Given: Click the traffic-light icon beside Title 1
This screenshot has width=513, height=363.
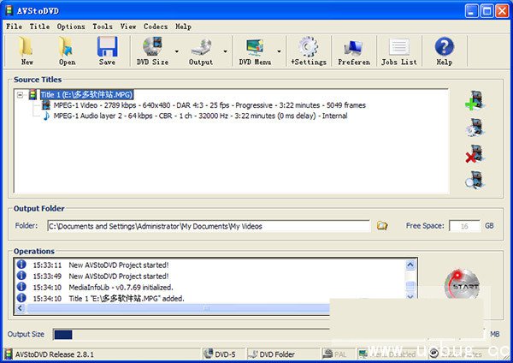Looking at the screenshot, I should [x=32, y=95].
